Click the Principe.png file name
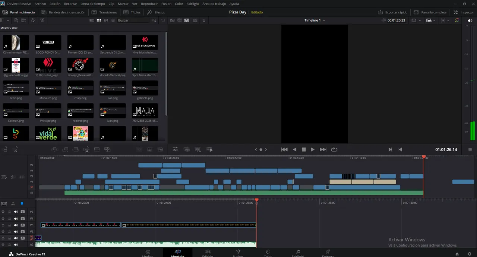 [48, 121]
